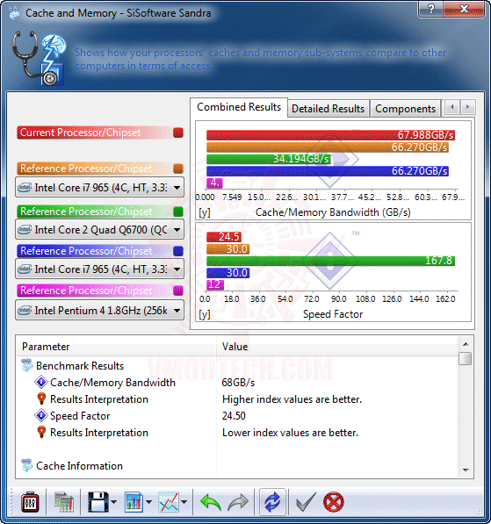
Task: Click the line graph icon
Action: [x=169, y=501]
